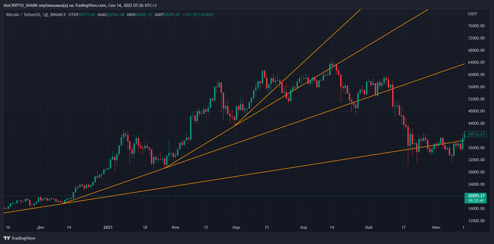
Task: Click the low value 20042.15
Action: coord(144,15)
